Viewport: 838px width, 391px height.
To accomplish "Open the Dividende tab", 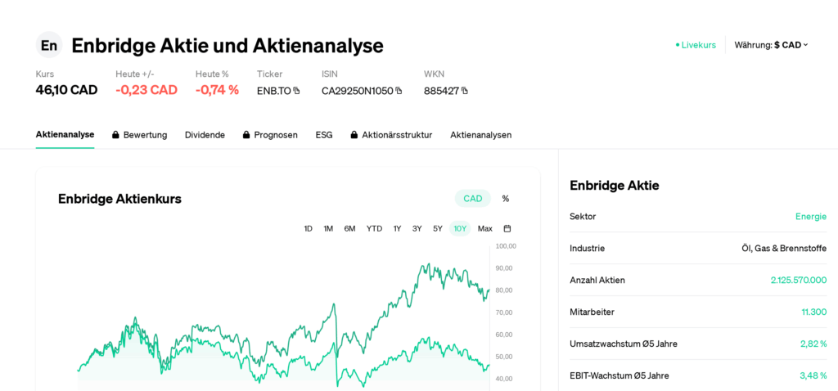I will pos(205,135).
